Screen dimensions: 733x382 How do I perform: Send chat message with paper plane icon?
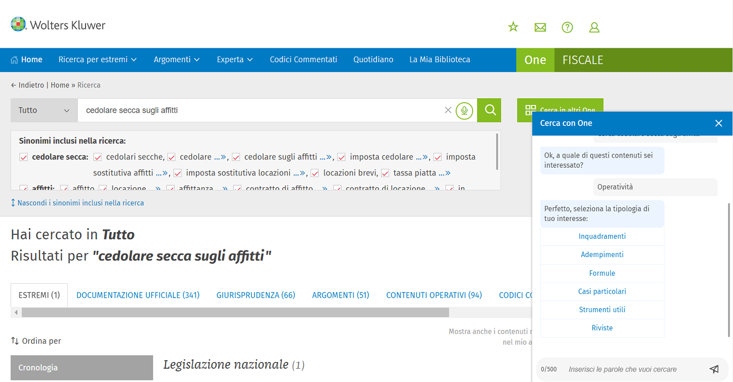(x=714, y=369)
